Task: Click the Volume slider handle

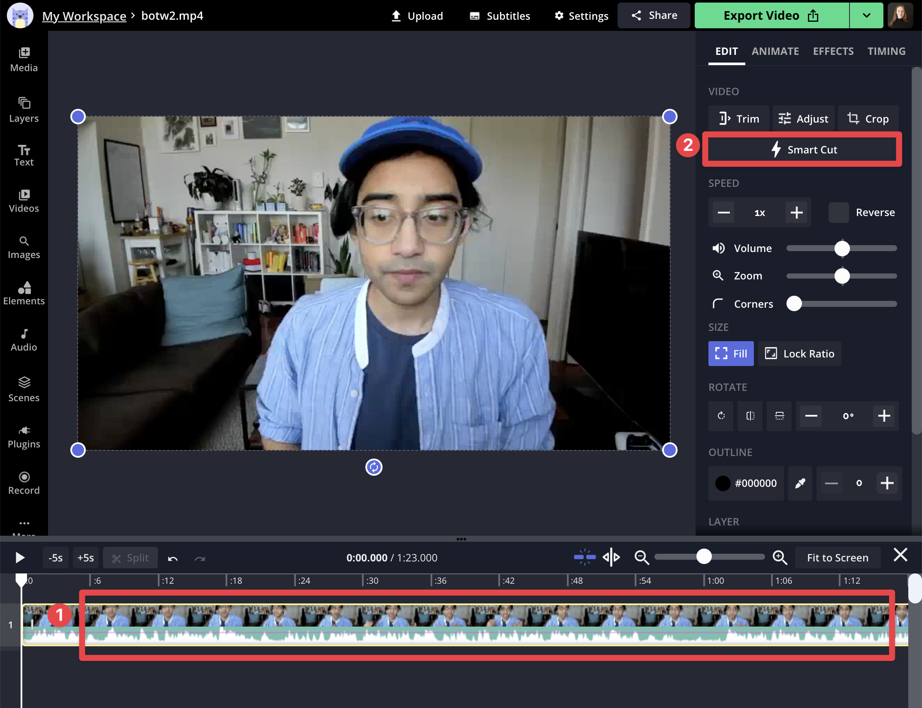Action: pos(842,249)
